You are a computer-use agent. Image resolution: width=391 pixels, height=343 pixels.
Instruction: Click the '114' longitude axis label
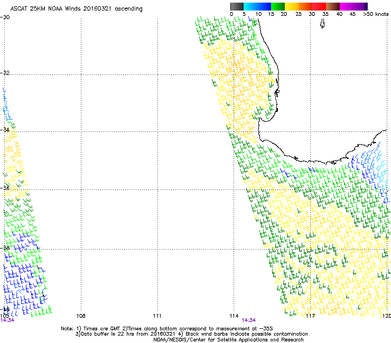pos(234,316)
